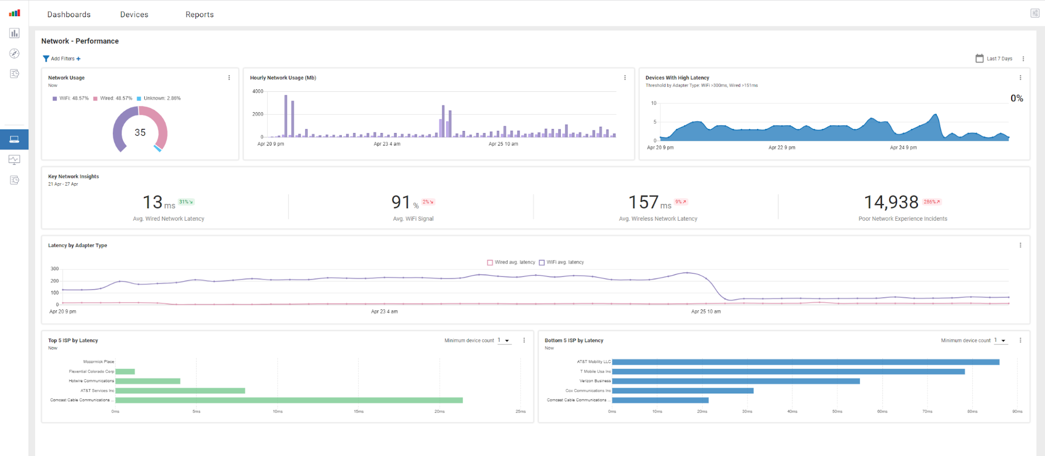Go to the Reports tab
The height and width of the screenshot is (456, 1045).
click(x=200, y=15)
